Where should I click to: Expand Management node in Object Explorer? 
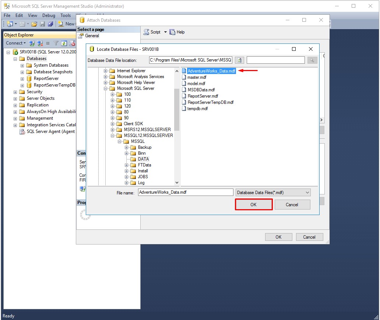point(15,119)
